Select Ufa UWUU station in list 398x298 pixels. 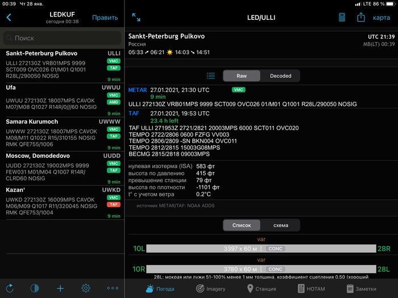[62, 100]
